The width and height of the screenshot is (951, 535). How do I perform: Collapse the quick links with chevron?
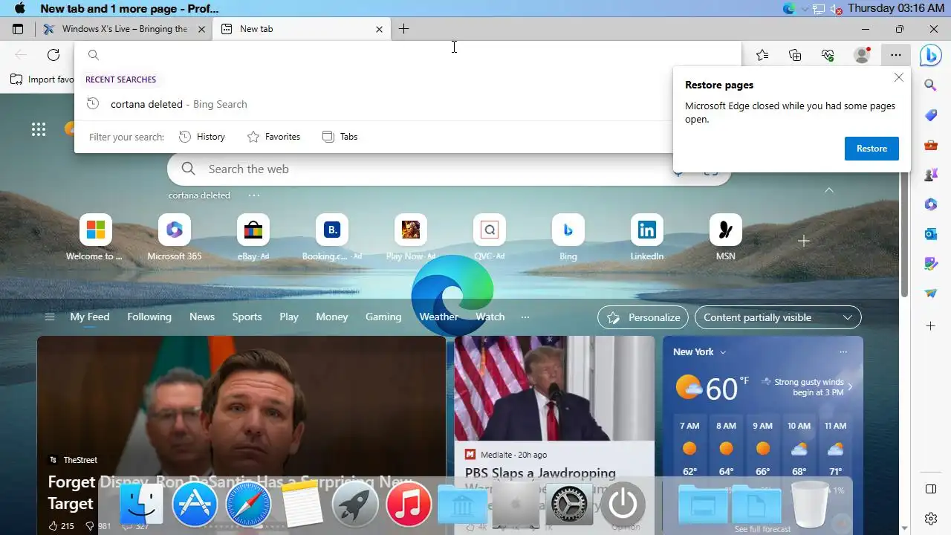click(829, 190)
